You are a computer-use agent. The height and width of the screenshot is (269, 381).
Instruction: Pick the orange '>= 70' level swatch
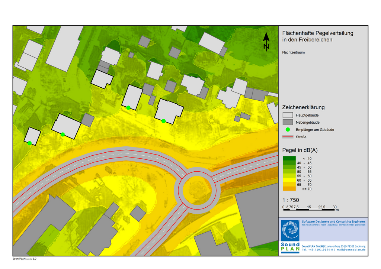pos(289,189)
